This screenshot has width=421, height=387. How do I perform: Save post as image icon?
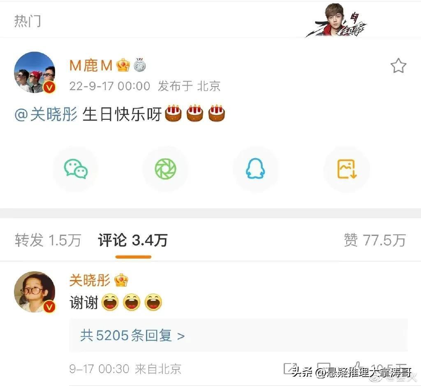[346, 169]
